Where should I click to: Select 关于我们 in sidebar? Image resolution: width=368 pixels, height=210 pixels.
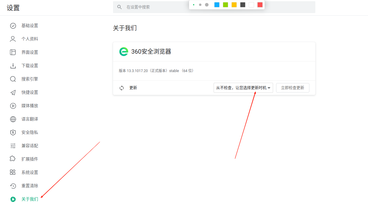tap(30, 199)
